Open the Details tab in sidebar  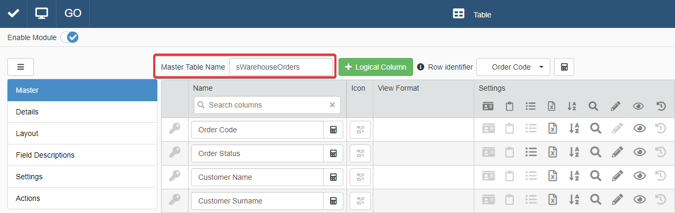pyautogui.click(x=82, y=112)
